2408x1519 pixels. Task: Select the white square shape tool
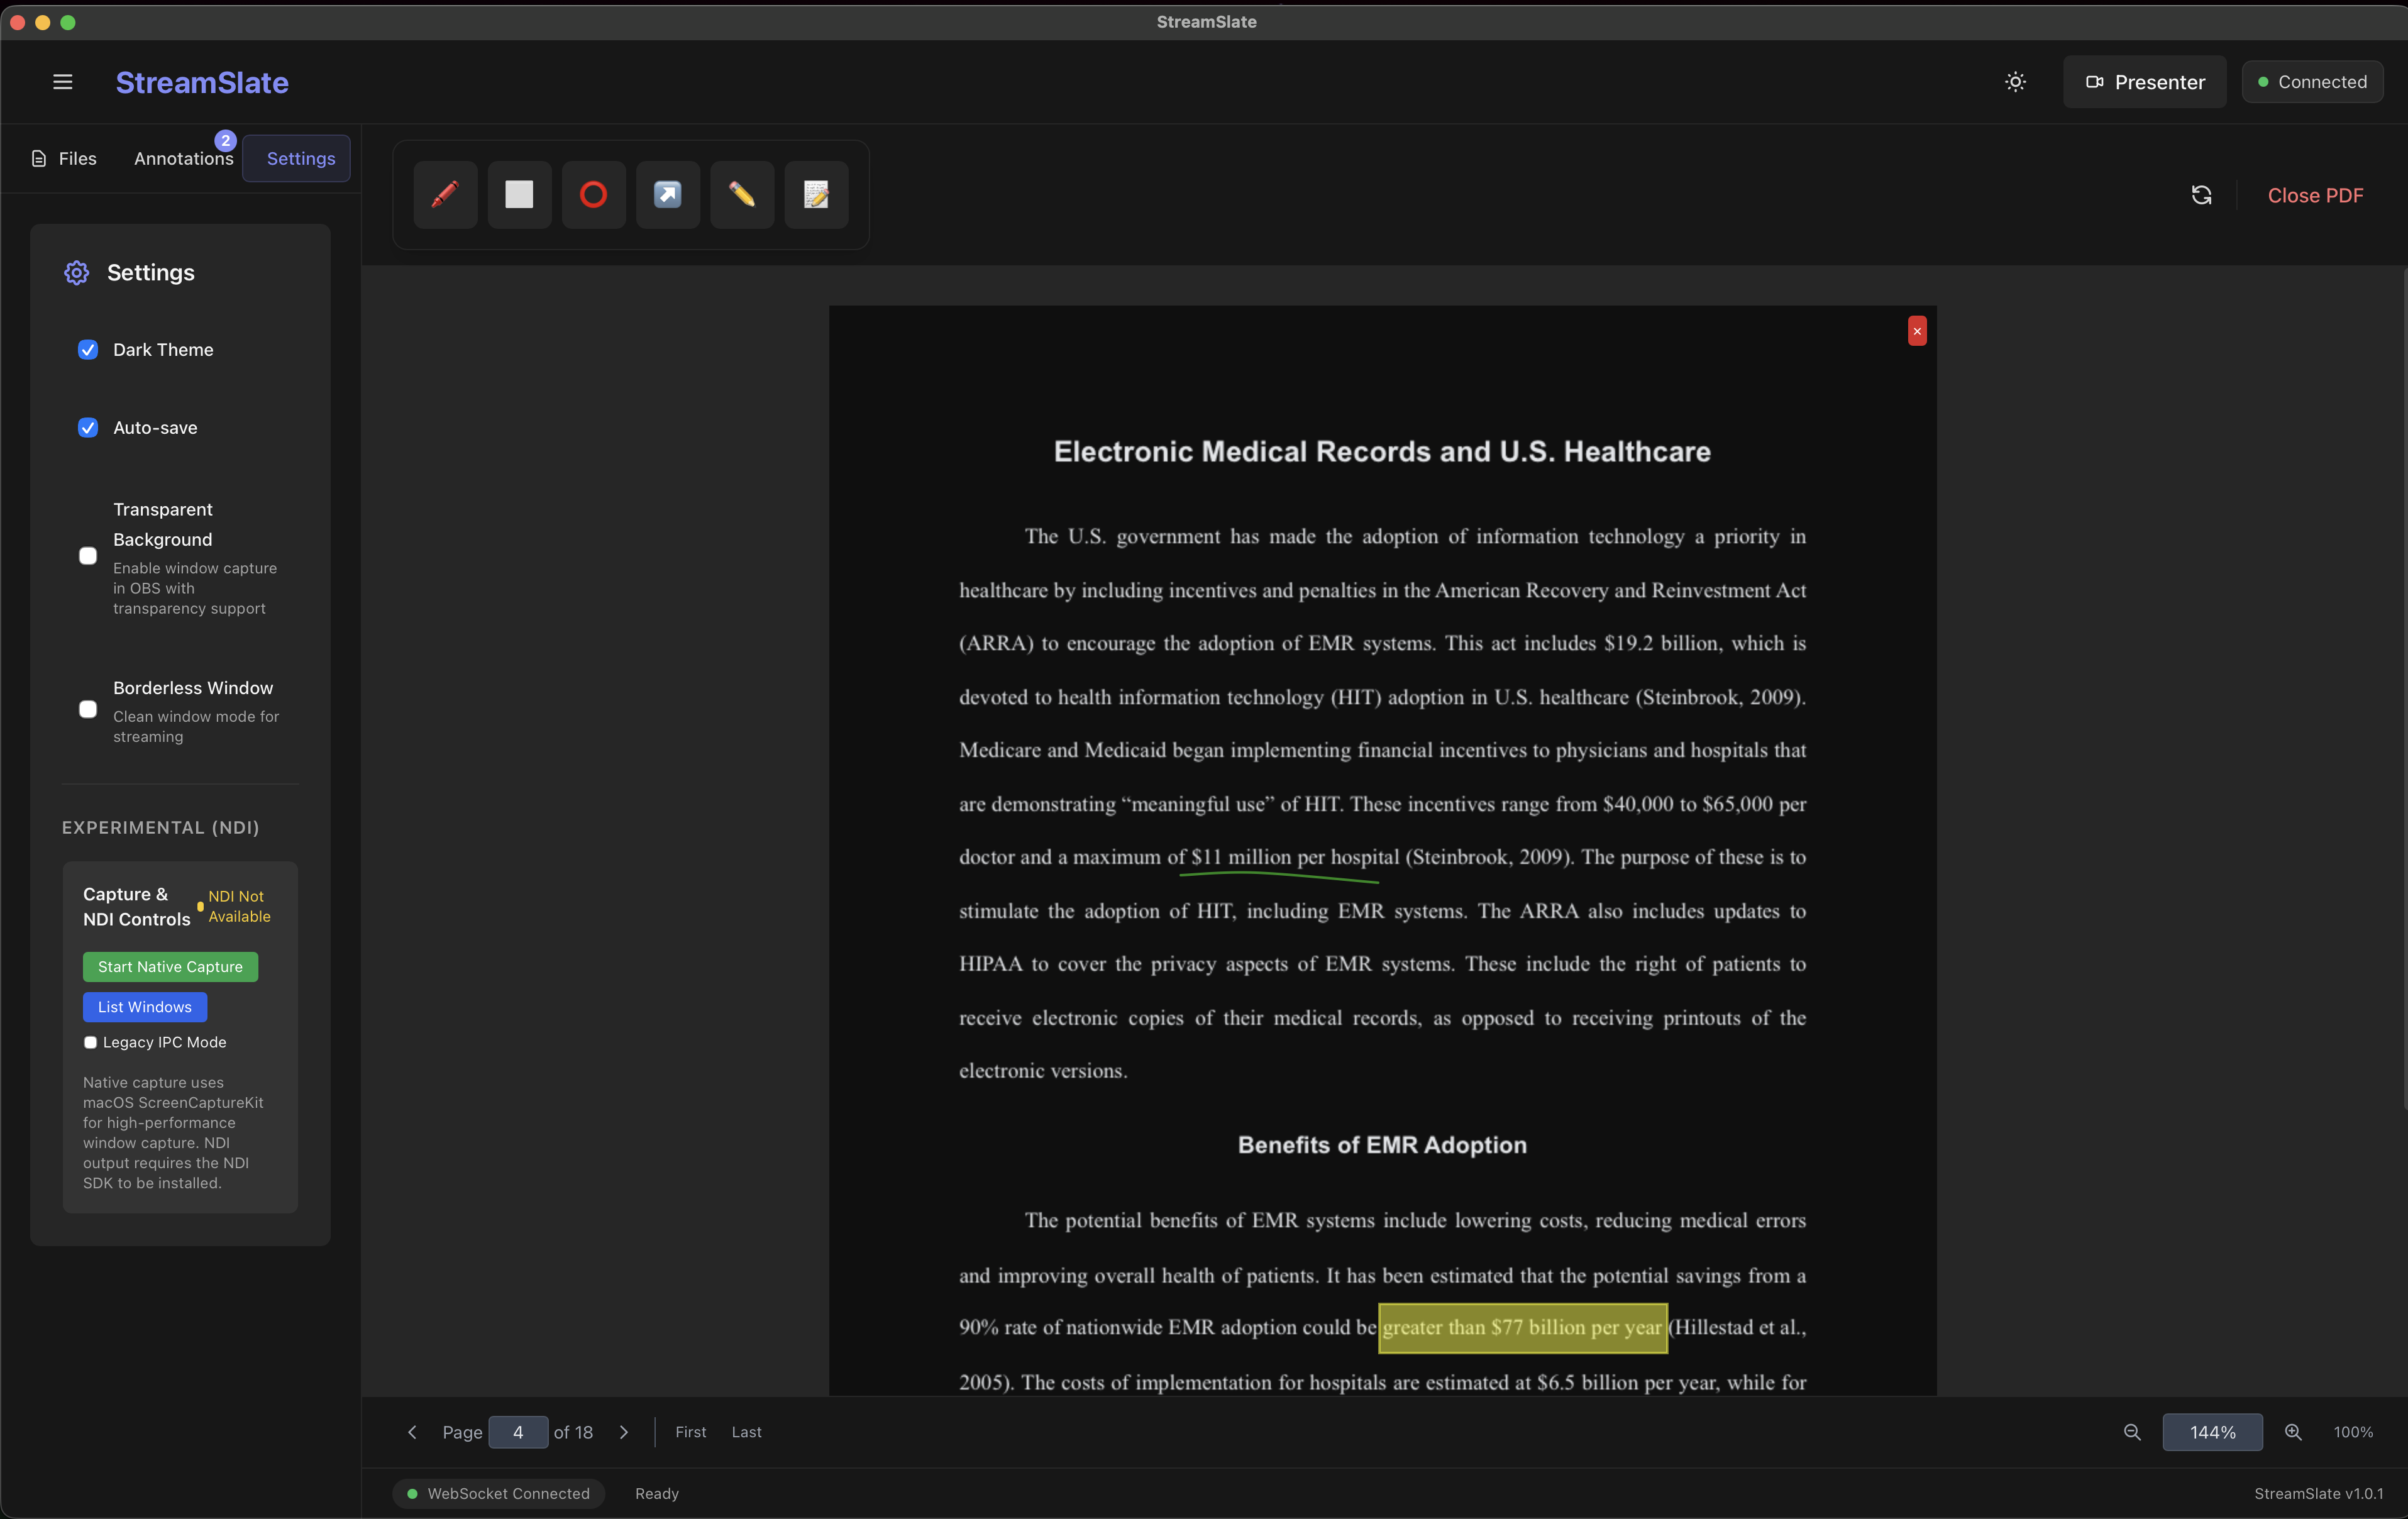pos(519,194)
